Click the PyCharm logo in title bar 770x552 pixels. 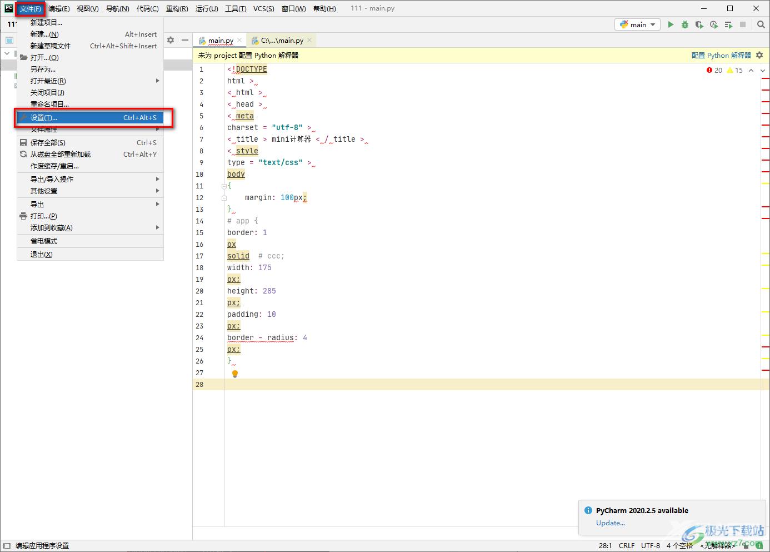[x=8, y=8]
